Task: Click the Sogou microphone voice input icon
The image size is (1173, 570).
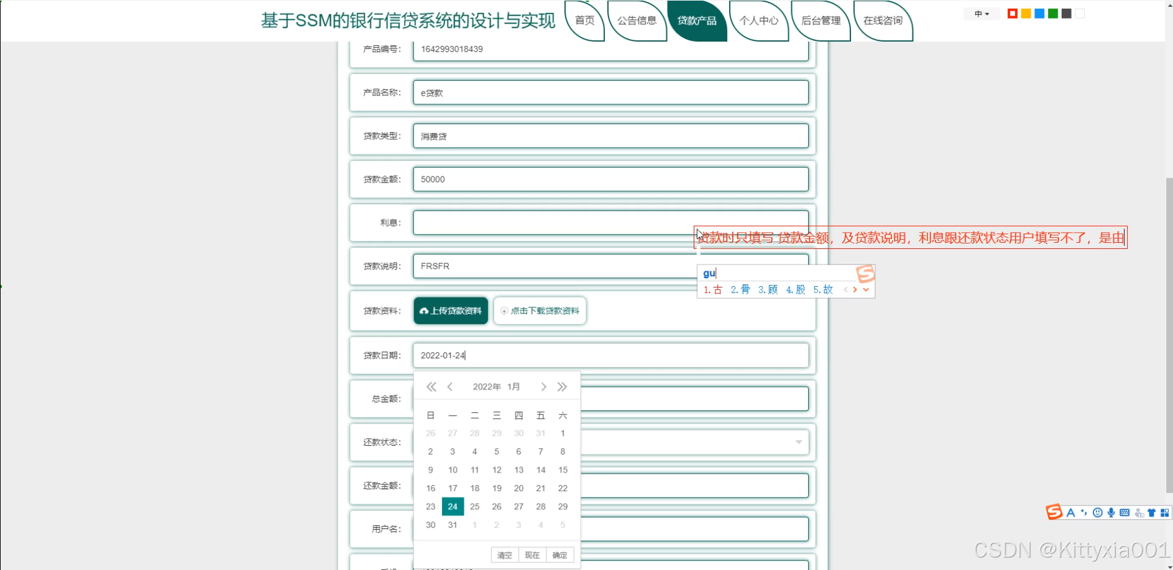Action: tap(1111, 512)
